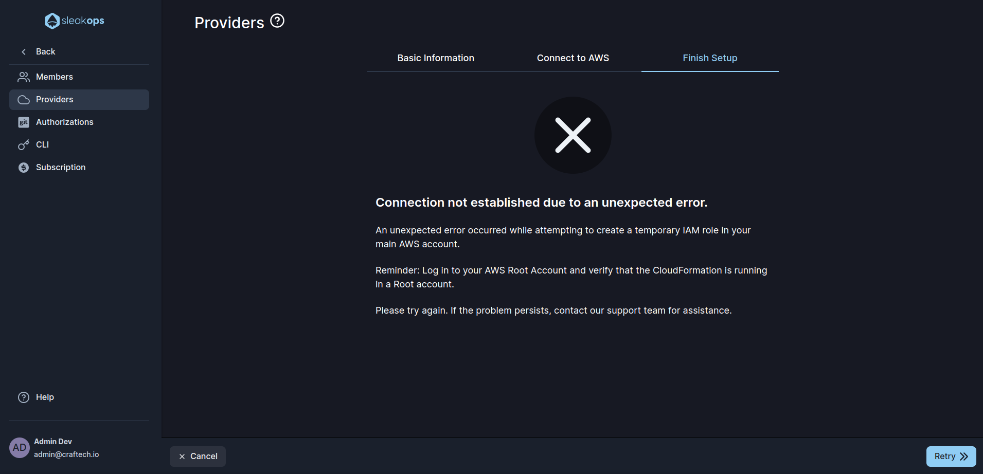Retry the AWS connection
This screenshot has width=983, height=474.
click(x=951, y=457)
